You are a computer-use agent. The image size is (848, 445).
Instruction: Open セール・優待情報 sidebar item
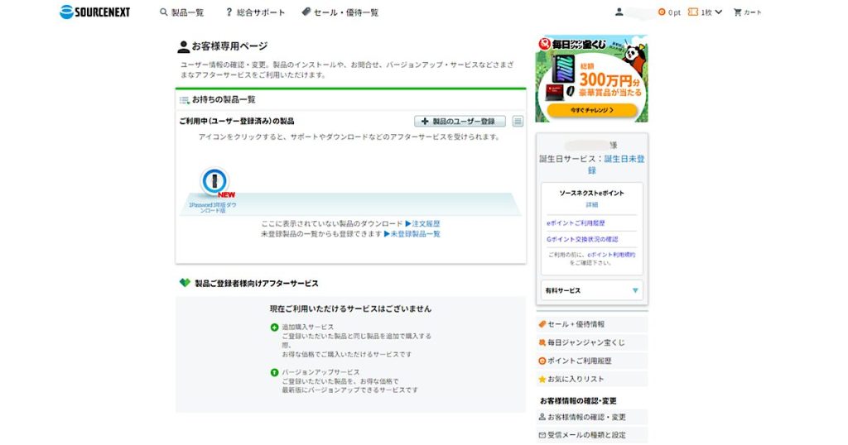pyautogui.click(x=591, y=324)
